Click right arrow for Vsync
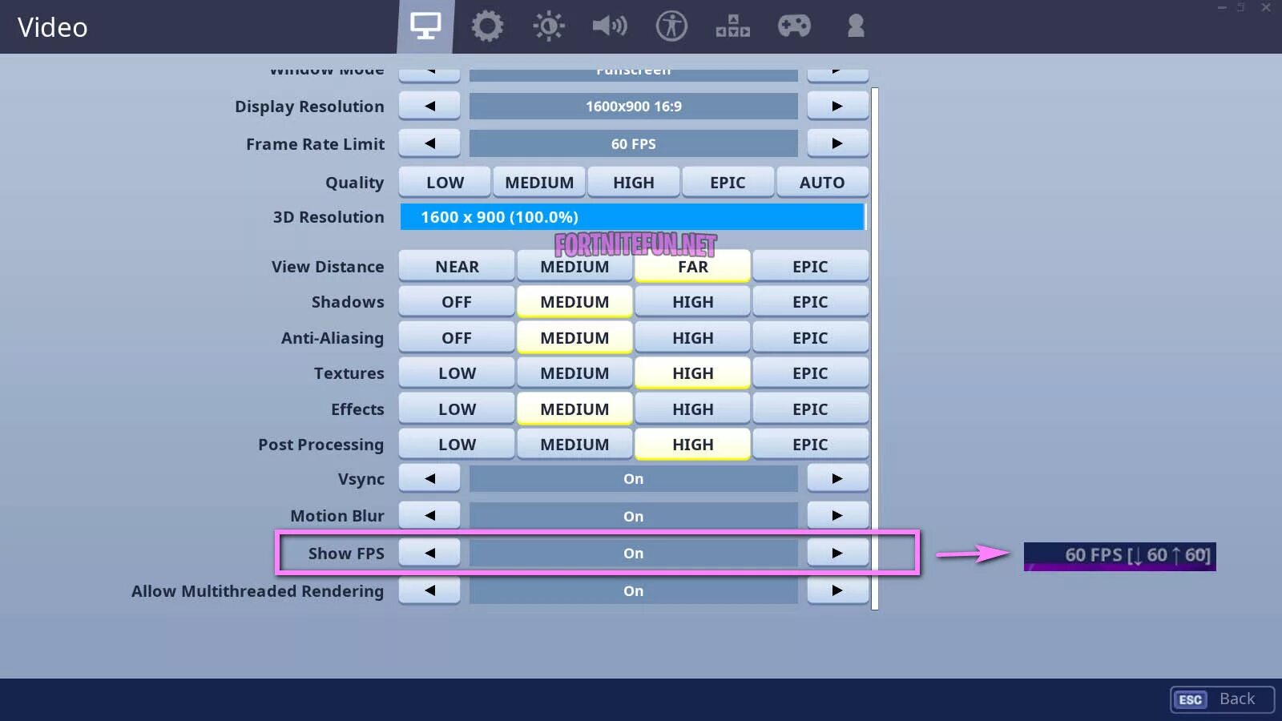This screenshot has height=721, width=1282. point(837,478)
